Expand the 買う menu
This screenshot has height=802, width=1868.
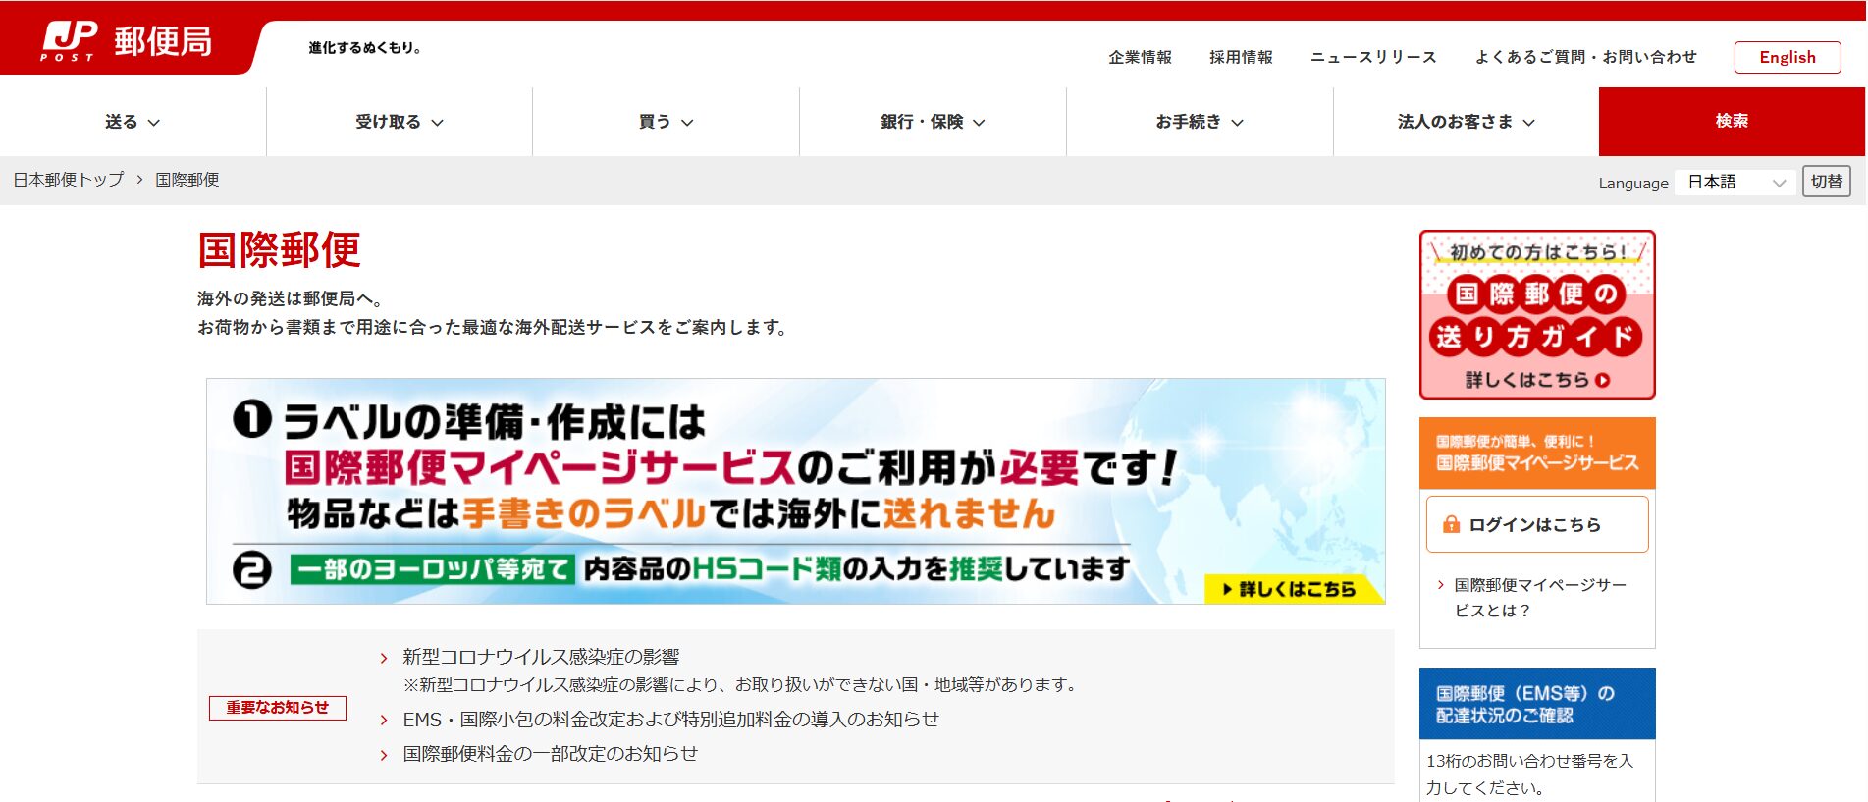tap(666, 122)
